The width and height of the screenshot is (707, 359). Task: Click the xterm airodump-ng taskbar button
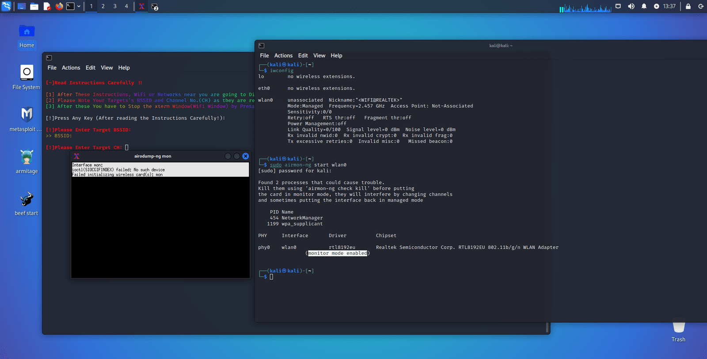(x=141, y=6)
